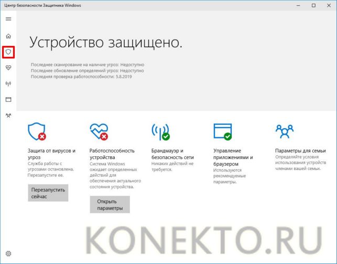337x264 pixels.
Task: Click large shield icon with red cross
Action: 37,131
